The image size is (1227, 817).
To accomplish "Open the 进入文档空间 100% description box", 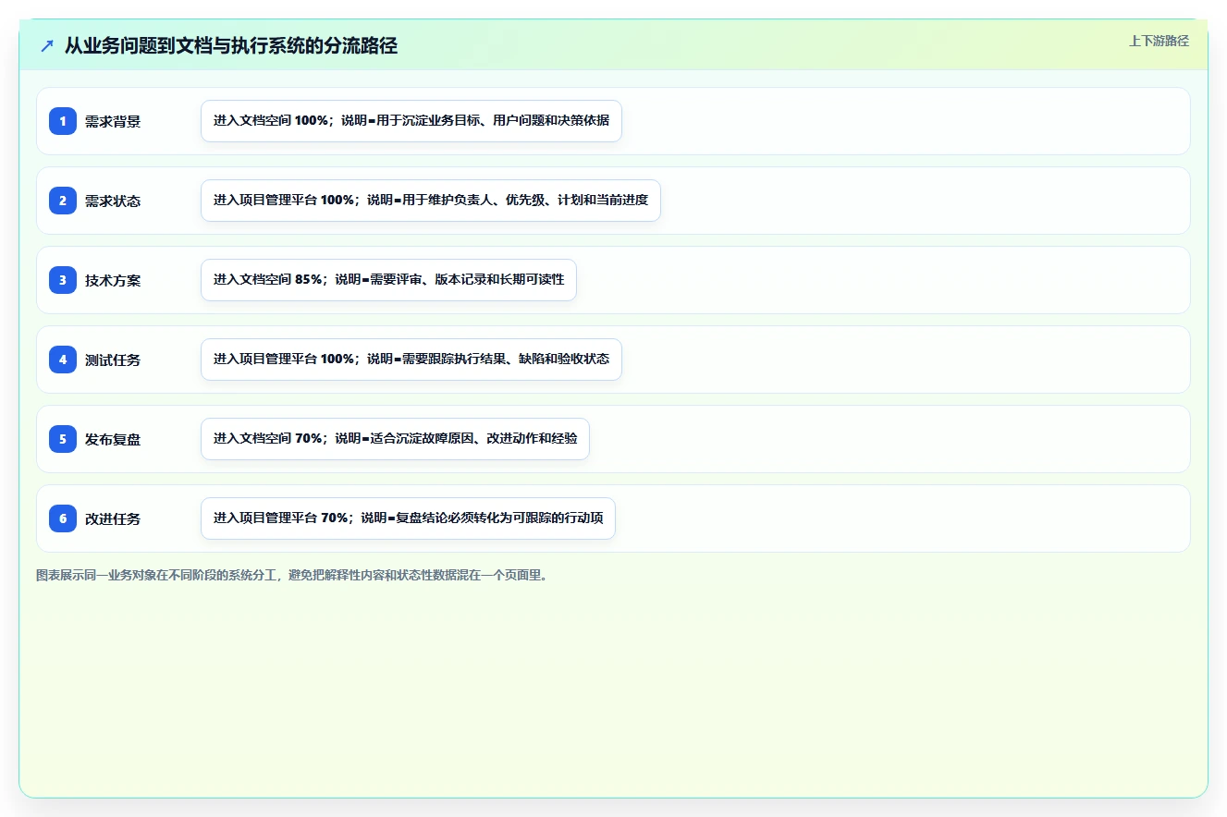I will click(x=411, y=121).
